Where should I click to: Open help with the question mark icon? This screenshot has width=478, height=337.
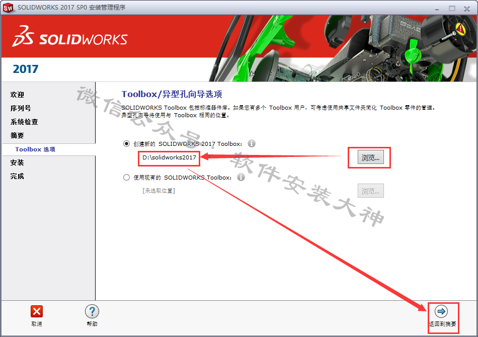click(92, 311)
